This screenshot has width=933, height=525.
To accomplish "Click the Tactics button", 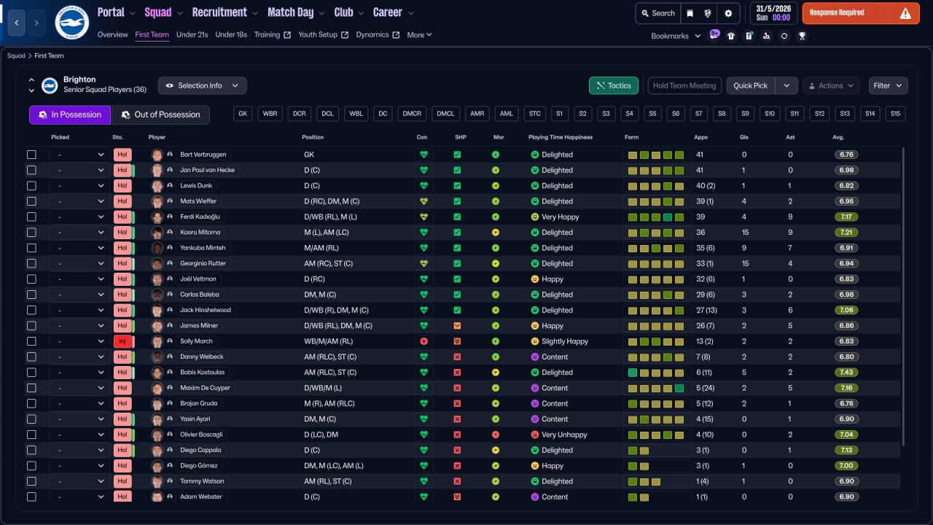I will point(613,85).
